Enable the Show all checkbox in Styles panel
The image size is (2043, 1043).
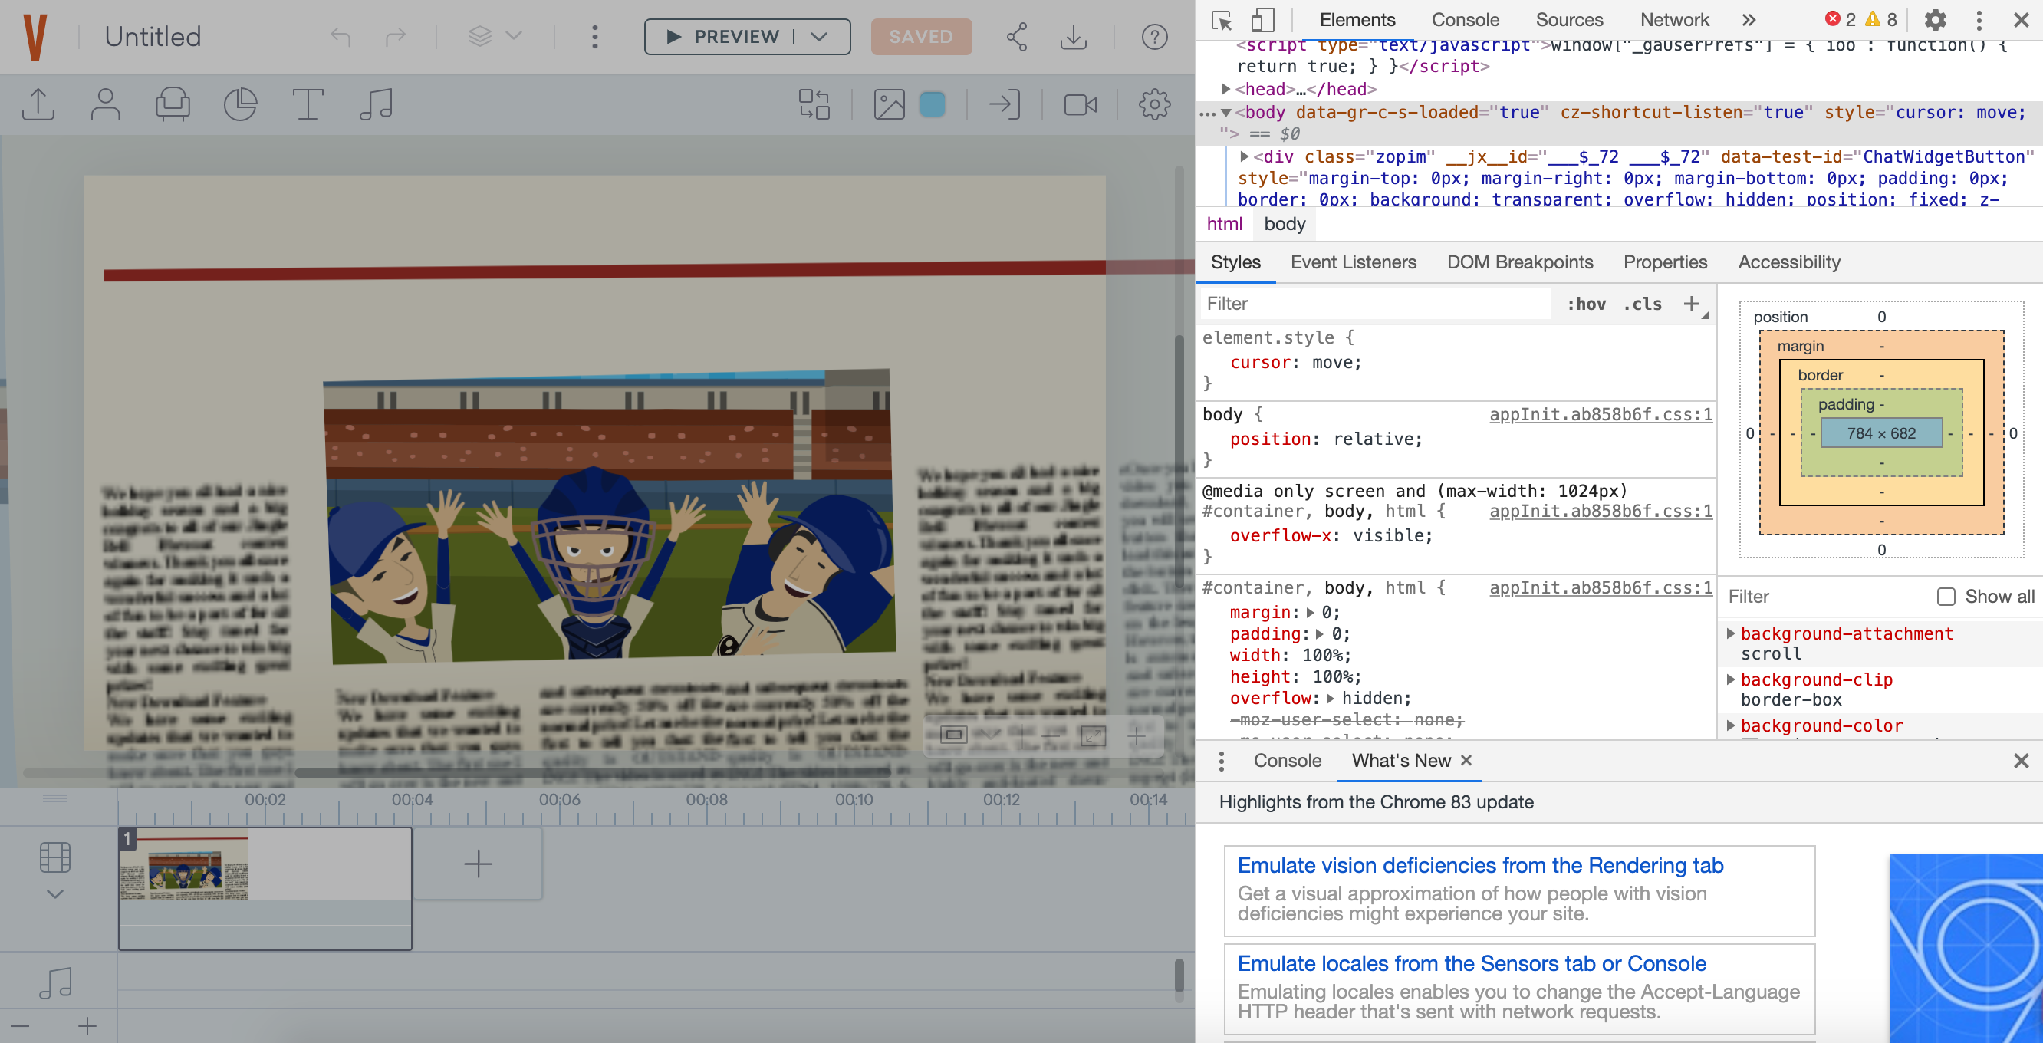pyautogui.click(x=1946, y=597)
